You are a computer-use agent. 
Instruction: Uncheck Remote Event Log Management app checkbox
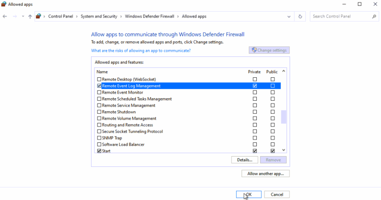coord(99,86)
